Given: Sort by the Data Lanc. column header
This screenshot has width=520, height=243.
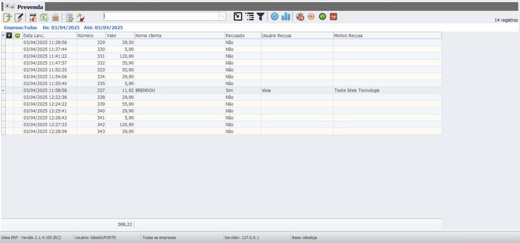Looking at the screenshot, I should tap(49, 36).
